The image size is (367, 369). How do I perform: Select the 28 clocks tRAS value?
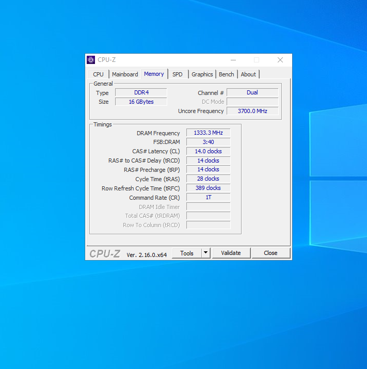(209, 179)
